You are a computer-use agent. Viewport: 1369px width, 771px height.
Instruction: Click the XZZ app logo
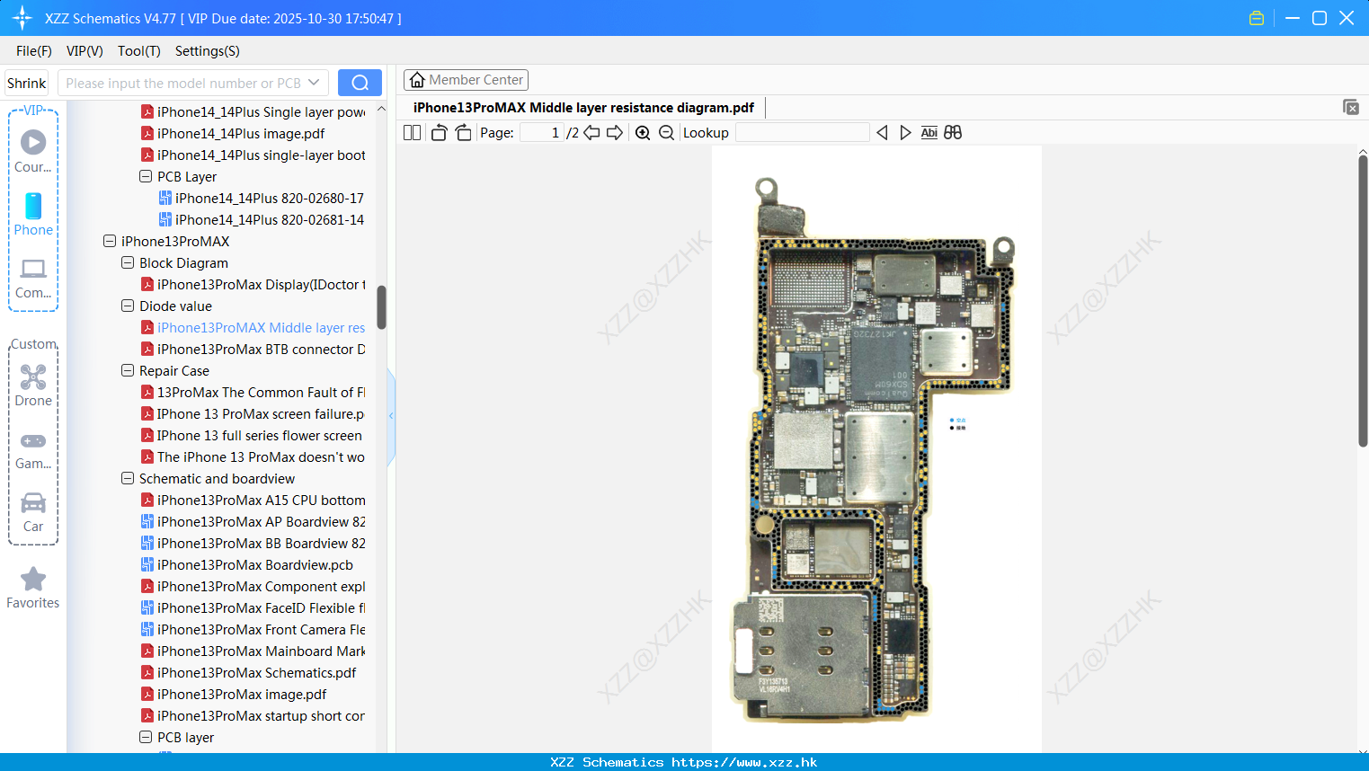[x=22, y=18]
